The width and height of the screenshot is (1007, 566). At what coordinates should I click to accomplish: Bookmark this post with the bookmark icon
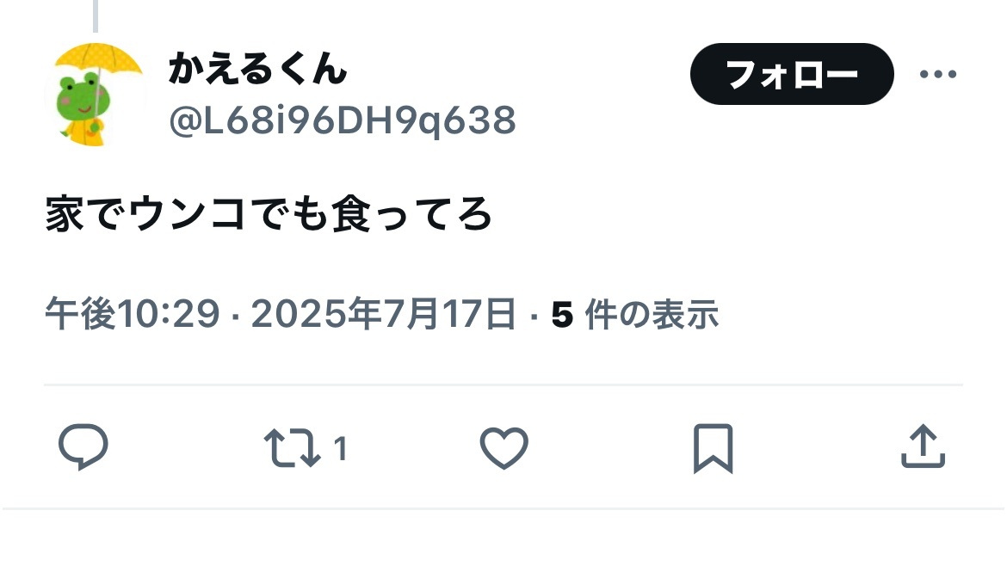(x=713, y=448)
